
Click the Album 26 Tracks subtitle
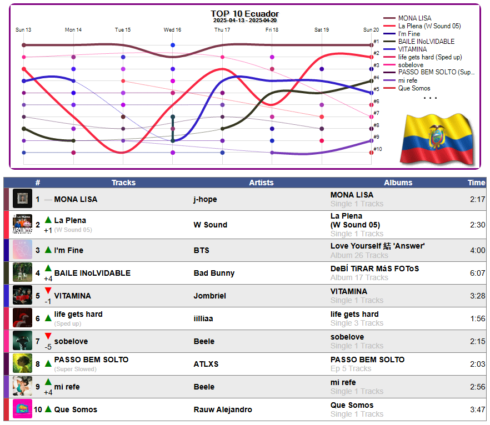(359, 255)
